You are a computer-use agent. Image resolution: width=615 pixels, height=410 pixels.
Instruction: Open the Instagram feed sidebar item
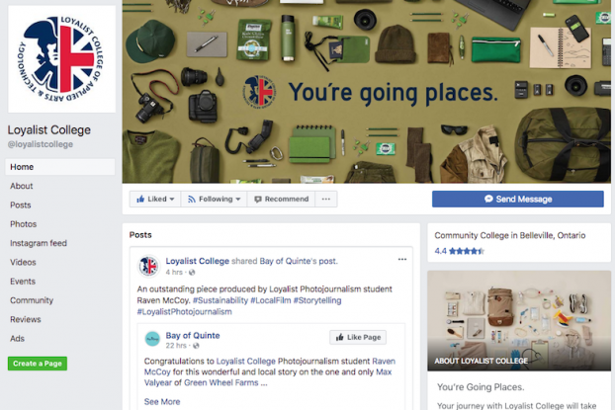pyautogui.click(x=39, y=243)
